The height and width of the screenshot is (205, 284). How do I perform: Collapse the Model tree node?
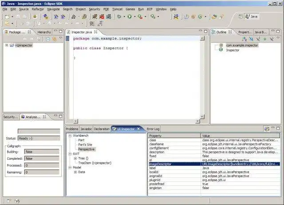(x=70, y=167)
